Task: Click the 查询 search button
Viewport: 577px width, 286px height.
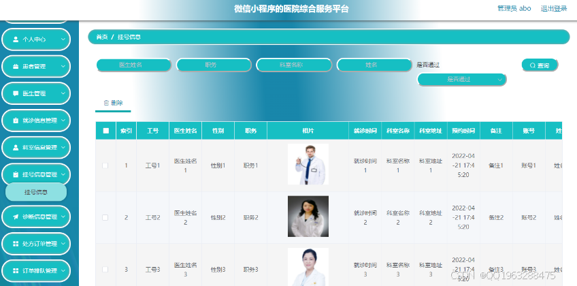Action: click(x=540, y=65)
